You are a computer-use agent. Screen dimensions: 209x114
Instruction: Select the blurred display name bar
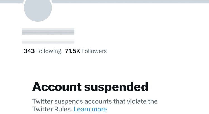pyautogui.click(x=48, y=31)
